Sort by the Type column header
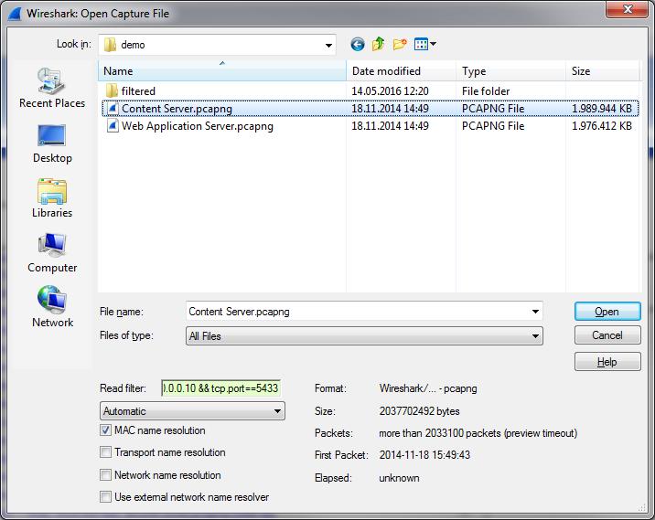 tap(510, 71)
